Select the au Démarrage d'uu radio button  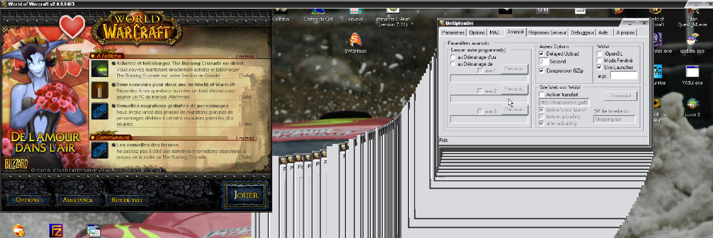coord(453,57)
